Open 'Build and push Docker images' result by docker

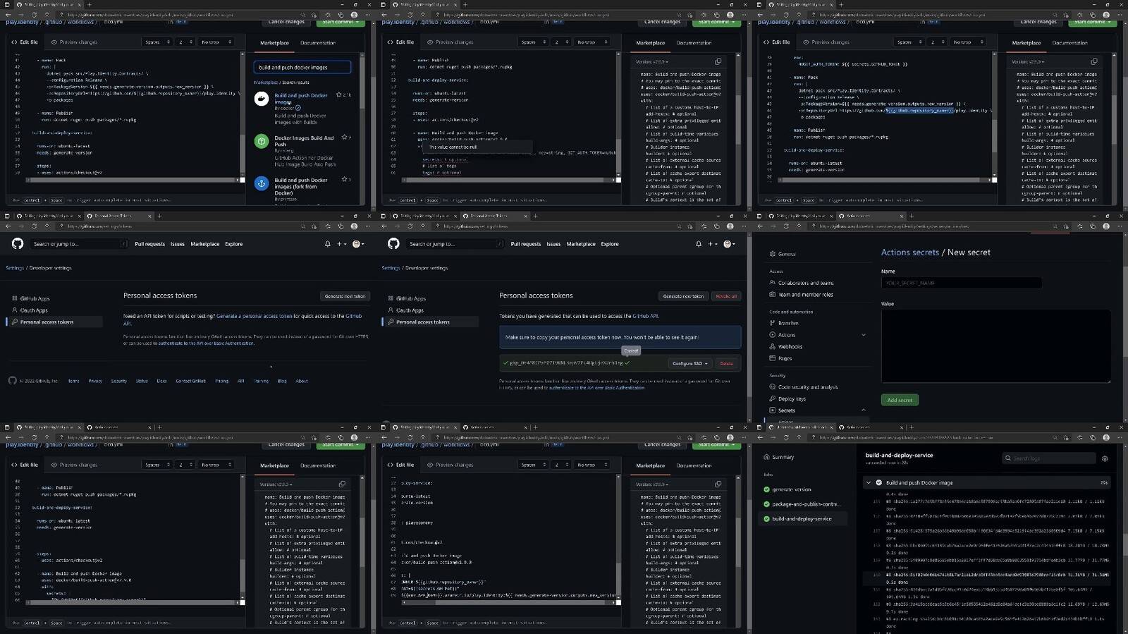click(301, 98)
